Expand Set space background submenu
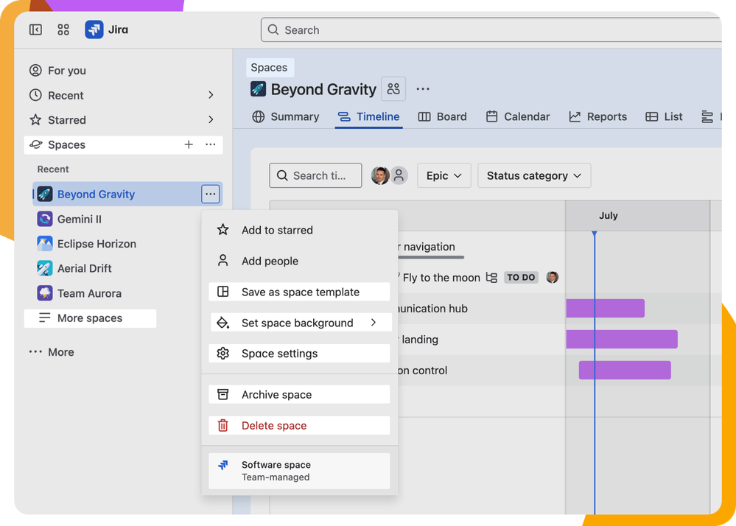 (301, 323)
